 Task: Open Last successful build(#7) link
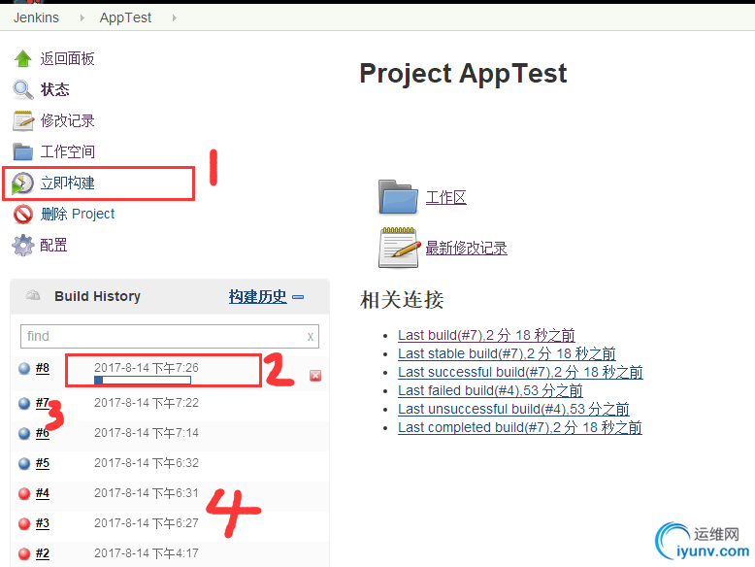tap(520, 372)
